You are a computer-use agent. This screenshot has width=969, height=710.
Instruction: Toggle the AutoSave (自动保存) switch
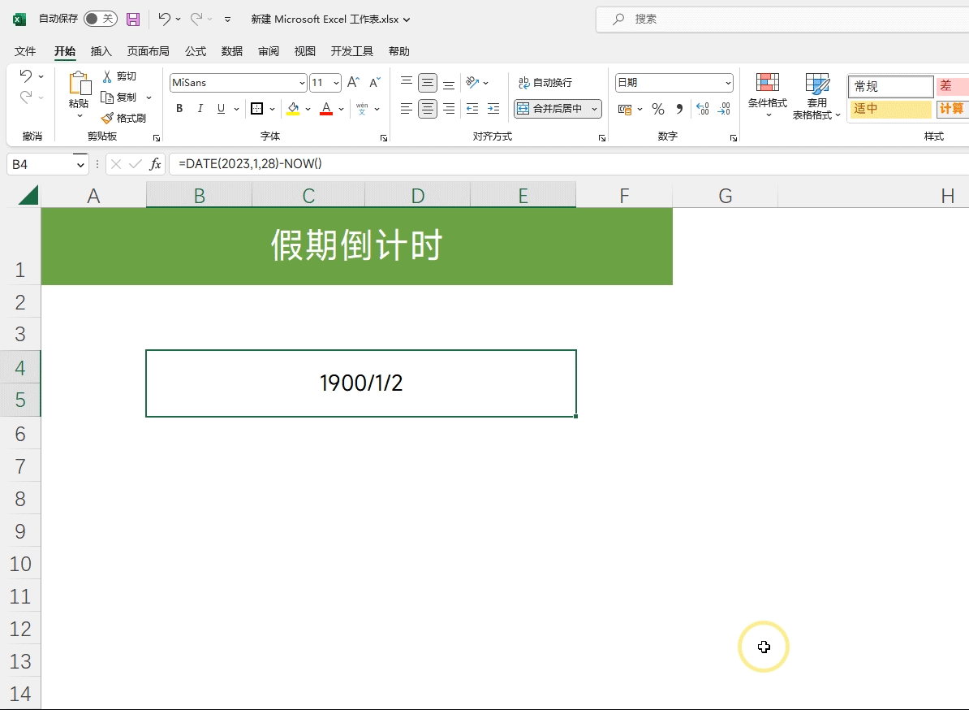[x=100, y=19]
